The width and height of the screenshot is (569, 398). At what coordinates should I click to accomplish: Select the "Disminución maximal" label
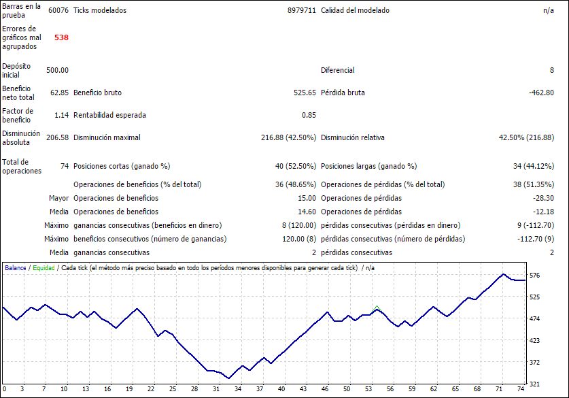tap(107, 137)
